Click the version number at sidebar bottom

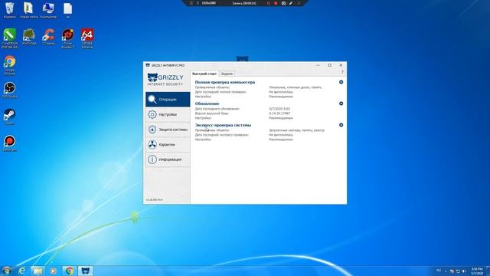coord(155,199)
